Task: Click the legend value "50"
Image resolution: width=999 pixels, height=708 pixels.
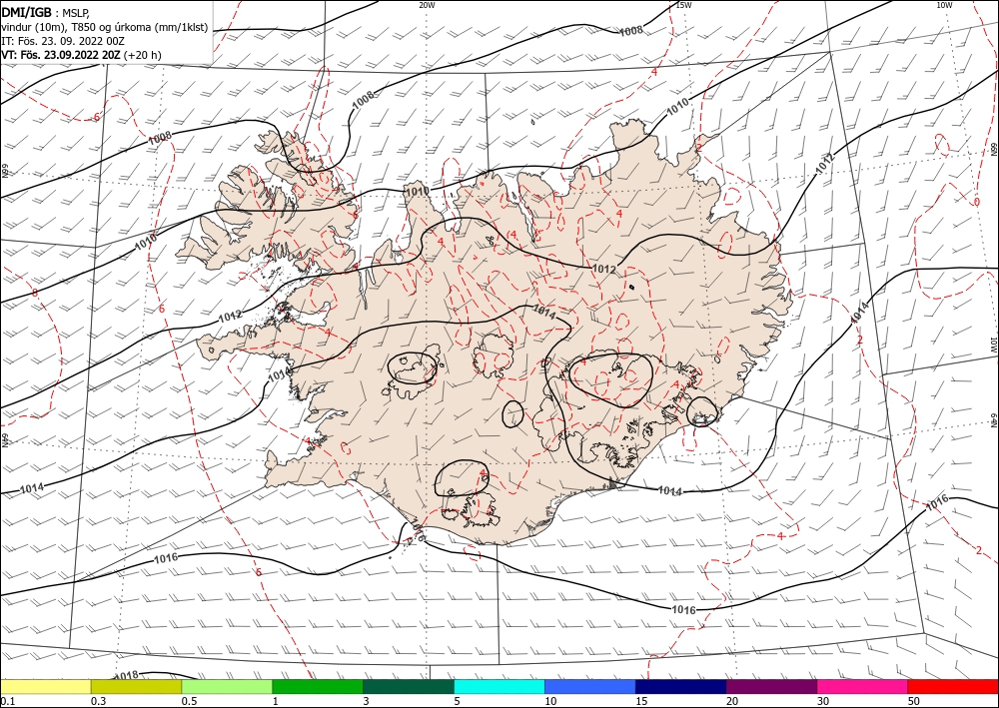Action: click(x=914, y=701)
